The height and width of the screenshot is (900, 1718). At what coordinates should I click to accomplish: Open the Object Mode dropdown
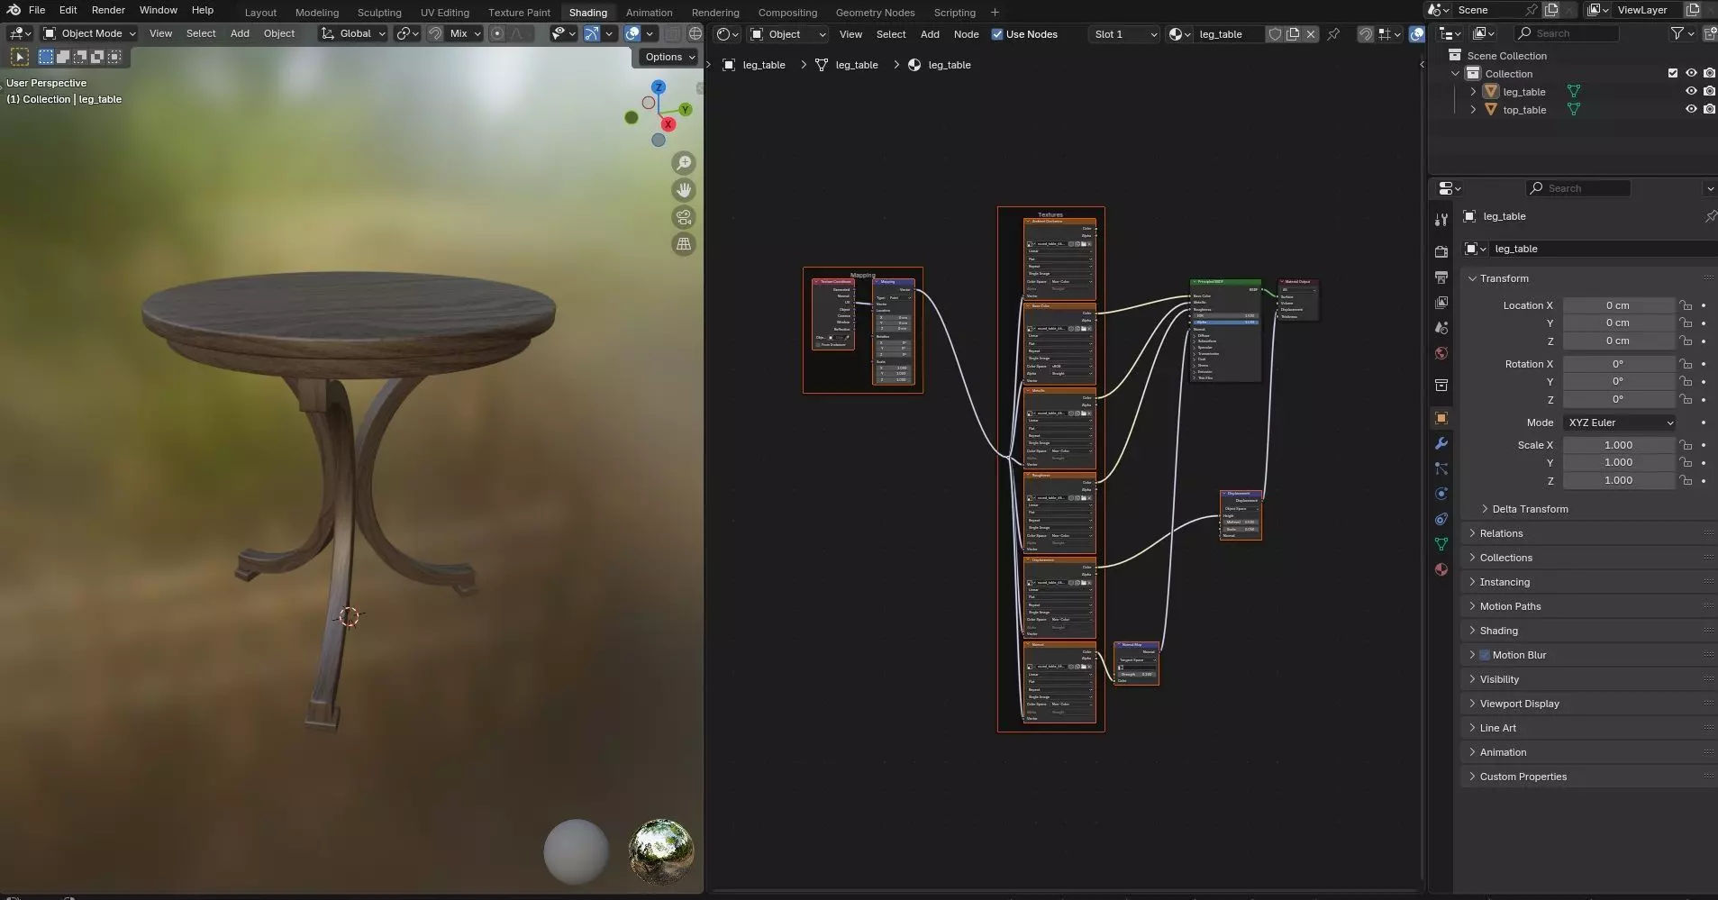click(90, 33)
